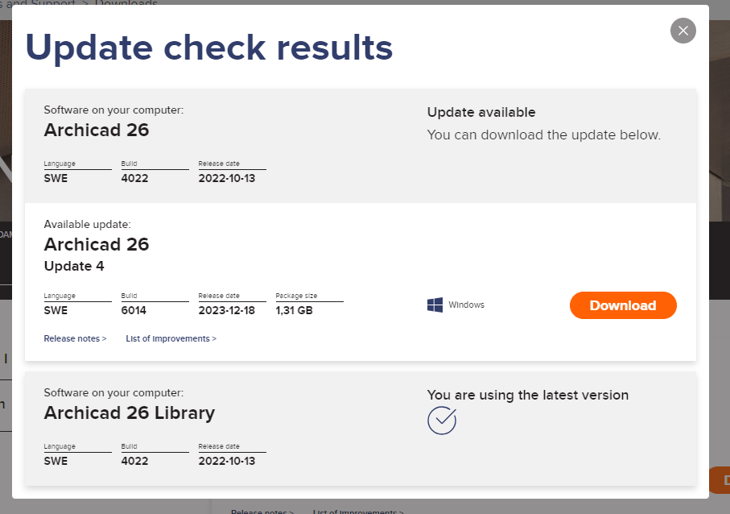730x514 pixels.
Task: Click the Windows logo icon
Action: 435,305
